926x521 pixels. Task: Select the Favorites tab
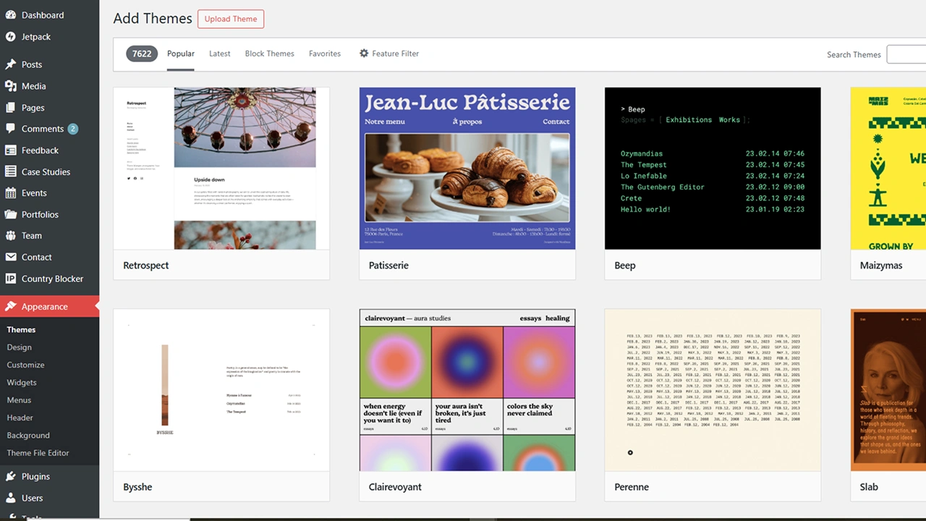[x=324, y=53]
